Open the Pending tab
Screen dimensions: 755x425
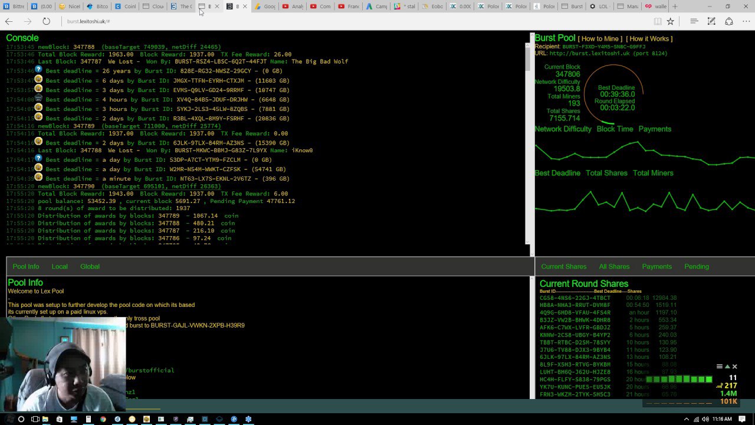click(697, 266)
